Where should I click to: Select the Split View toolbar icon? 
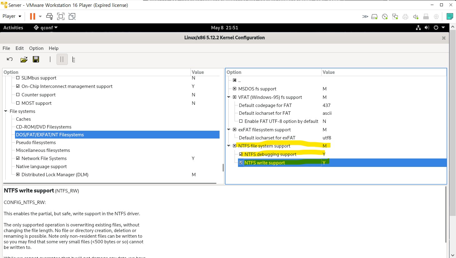[x=62, y=59]
